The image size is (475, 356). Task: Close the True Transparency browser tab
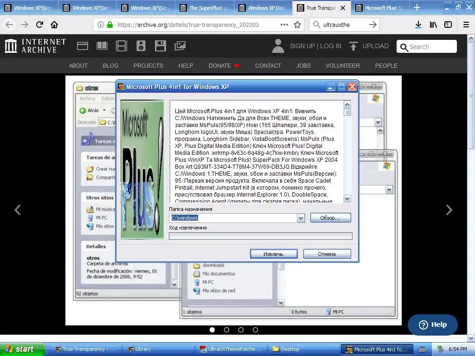click(x=343, y=8)
